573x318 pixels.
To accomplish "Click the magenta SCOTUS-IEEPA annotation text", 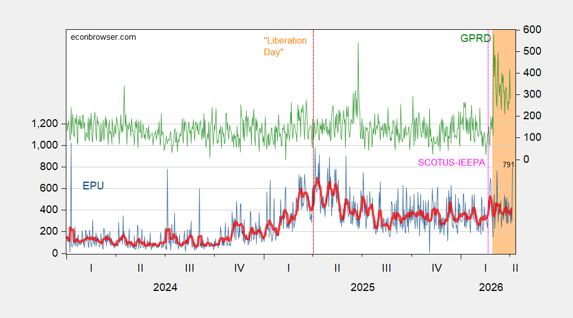I will point(451,162).
